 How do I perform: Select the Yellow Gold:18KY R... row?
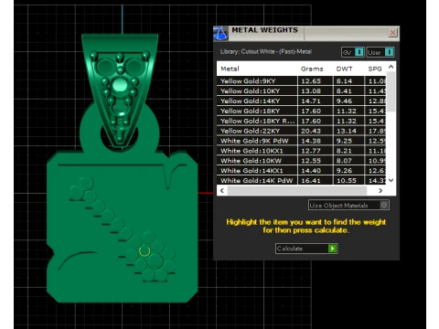(301, 121)
